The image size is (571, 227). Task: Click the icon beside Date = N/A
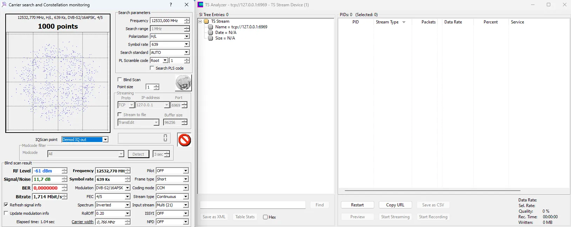(210, 33)
